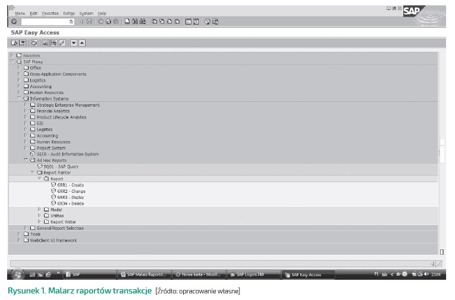Viewport: 455px width, 300px height.
Task: Click Delete Favorites toolbar icon
Action: pyautogui.click(x=54, y=43)
